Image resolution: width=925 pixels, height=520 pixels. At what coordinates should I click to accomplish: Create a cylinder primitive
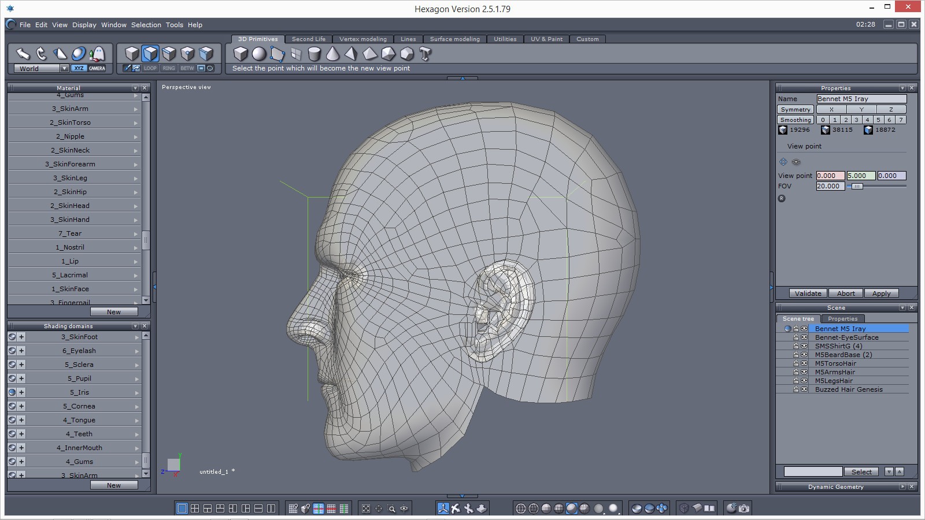[x=314, y=54]
